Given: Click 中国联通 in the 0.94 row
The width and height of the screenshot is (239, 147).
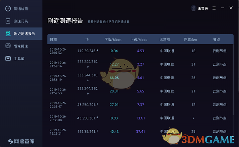Looking at the screenshot, I should 167,51.
